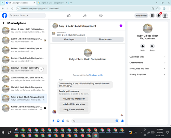Open the emoji picker in message box
This screenshot has width=171, height=138.
coord(117,121)
